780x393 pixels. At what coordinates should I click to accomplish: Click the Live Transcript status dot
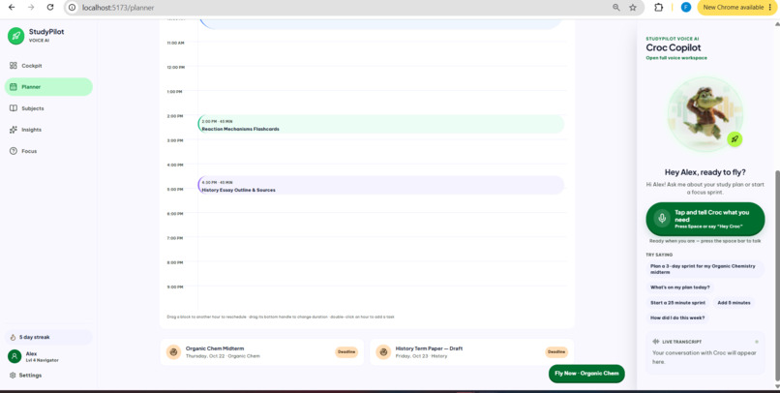tap(757, 342)
